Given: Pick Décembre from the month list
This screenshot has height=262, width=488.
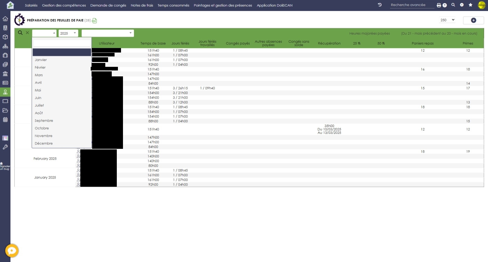Looking at the screenshot, I should point(62,143).
